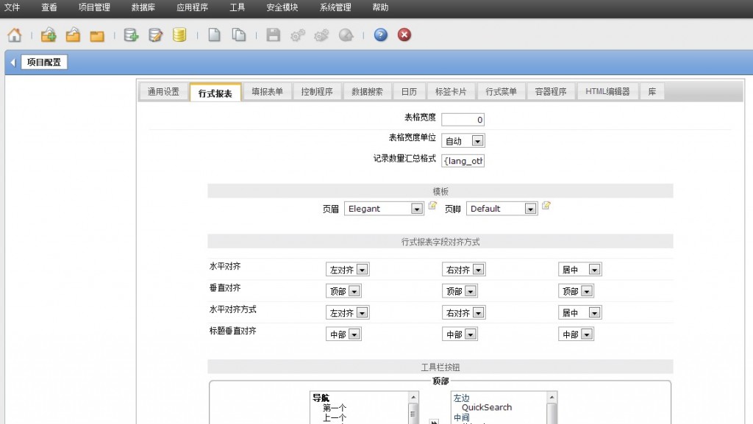Go to the Home icon in toolbar

(x=15, y=35)
